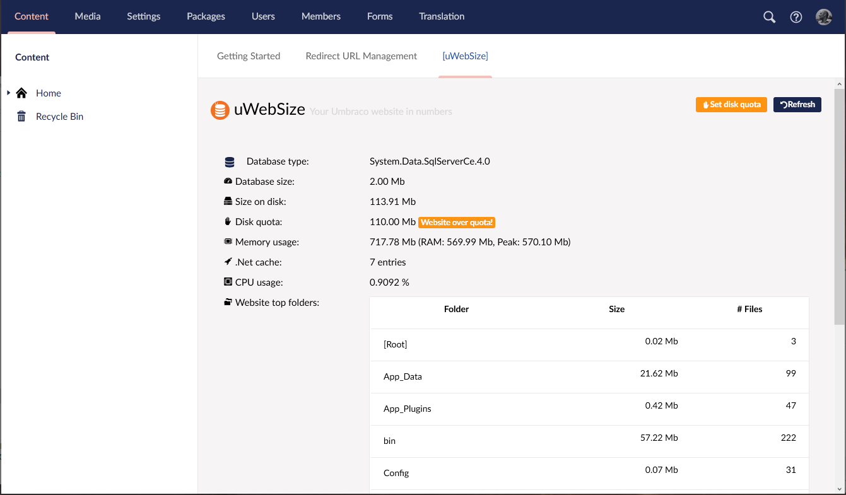Open the Members section

321,16
